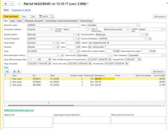Open Country of departure record icon

tap(78, 39)
